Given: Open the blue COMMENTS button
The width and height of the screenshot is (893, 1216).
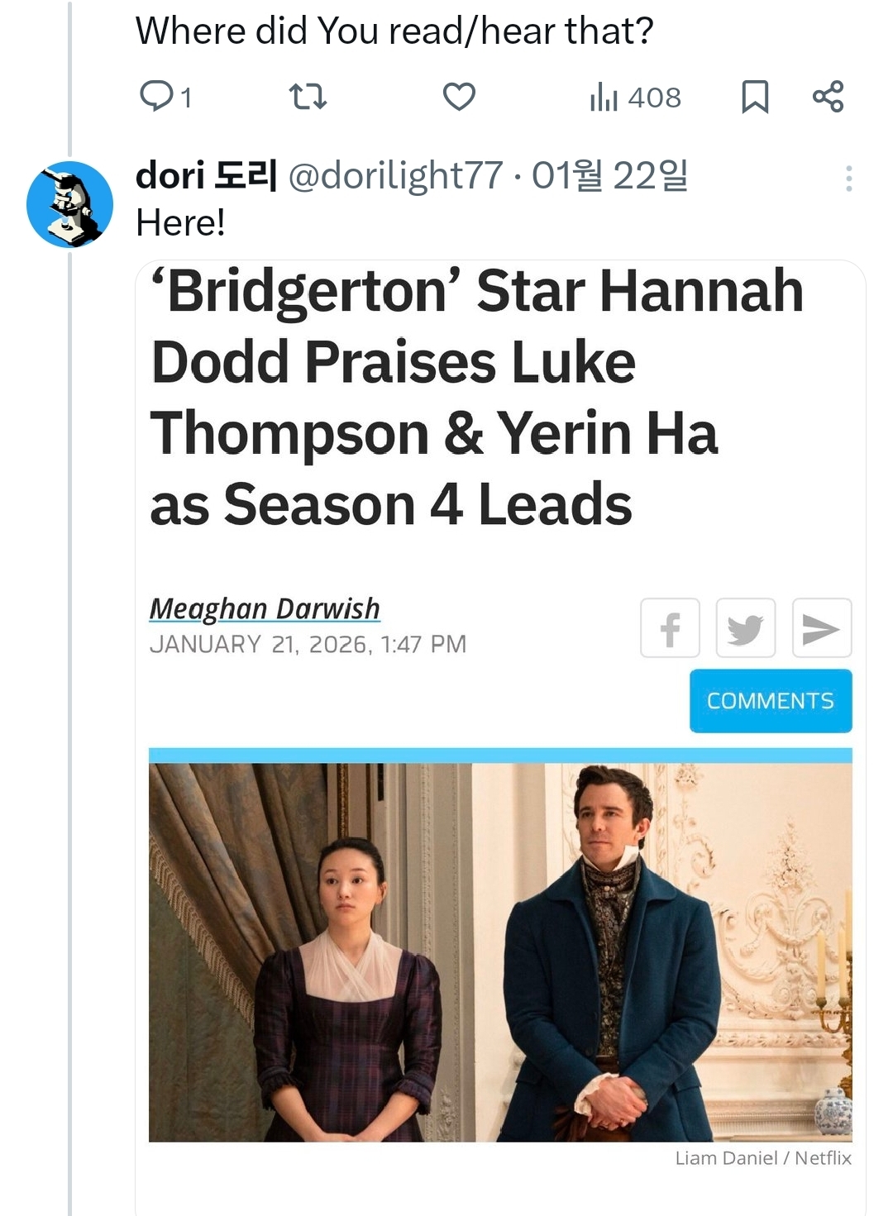Looking at the screenshot, I should pyautogui.click(x=771, y=701).
